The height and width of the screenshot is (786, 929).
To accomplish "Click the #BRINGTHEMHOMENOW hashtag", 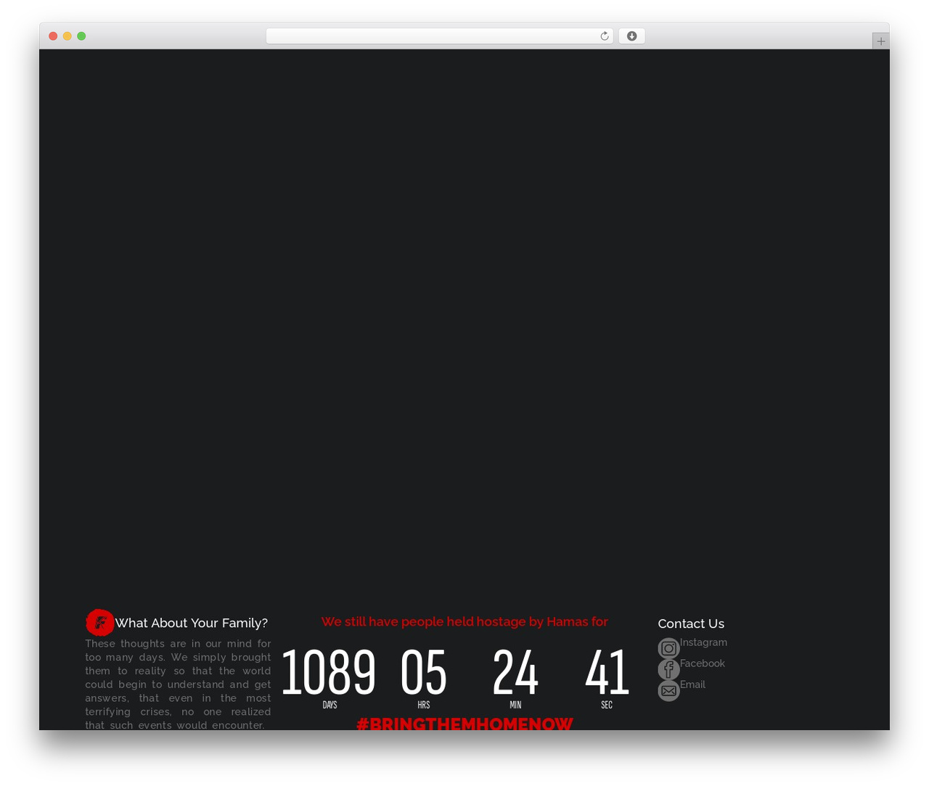I will tap(464, 723).
